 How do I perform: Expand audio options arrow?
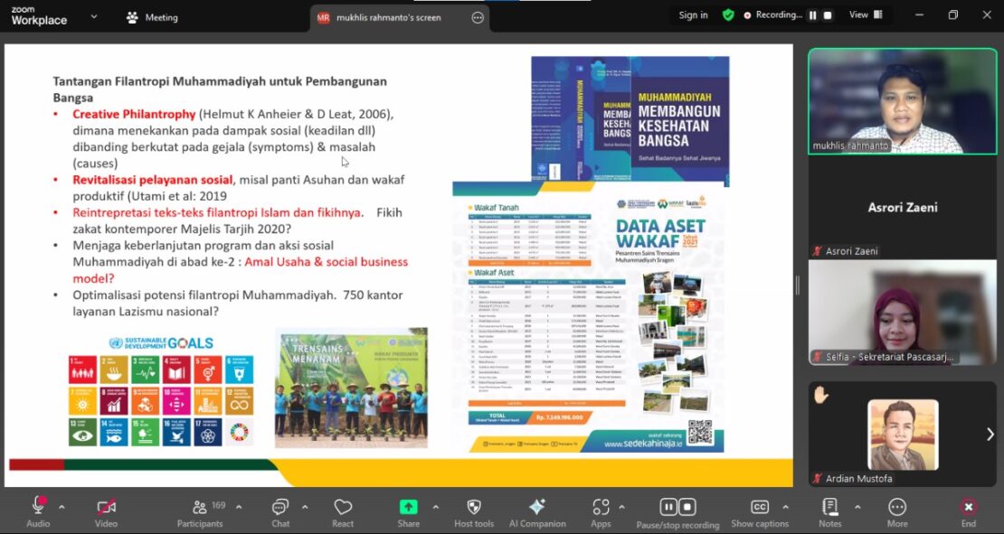pyautogui.click(x=62, y=507)
